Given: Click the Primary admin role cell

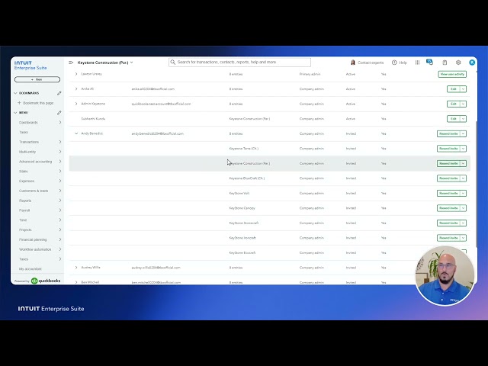Looking at the screenshot, I should click(x=310, y=74).
